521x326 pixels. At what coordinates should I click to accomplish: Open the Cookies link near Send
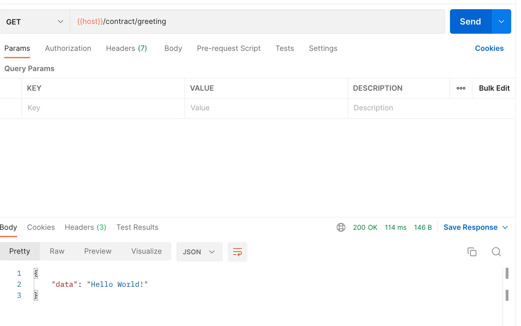click(489, 48)
